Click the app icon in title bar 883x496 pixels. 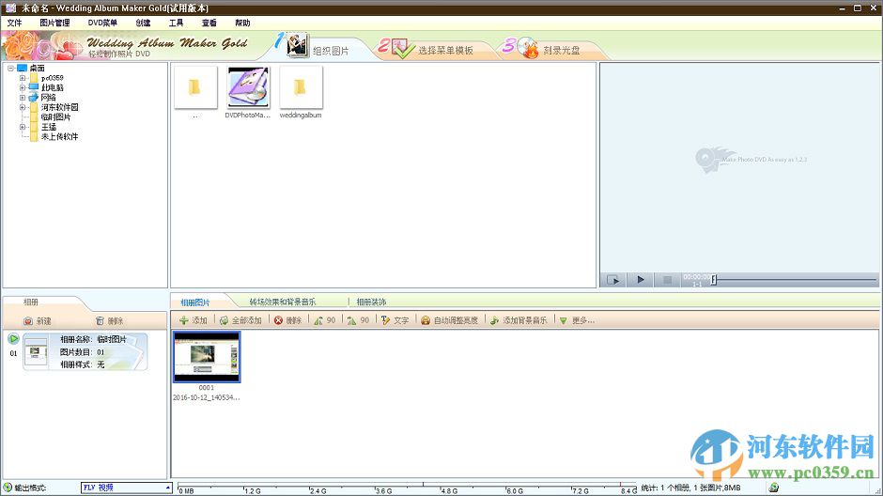click(10, 8)
